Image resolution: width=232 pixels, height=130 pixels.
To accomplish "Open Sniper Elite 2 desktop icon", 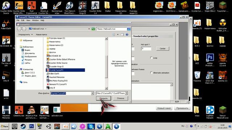I will [210, 7].
